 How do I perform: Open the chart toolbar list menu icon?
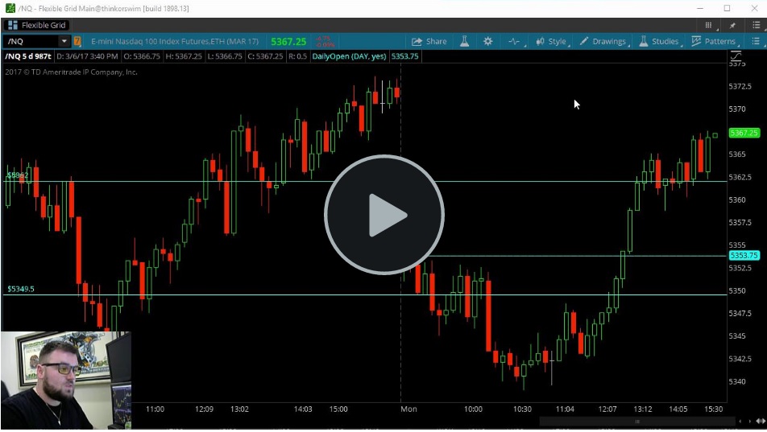point(756,42)
